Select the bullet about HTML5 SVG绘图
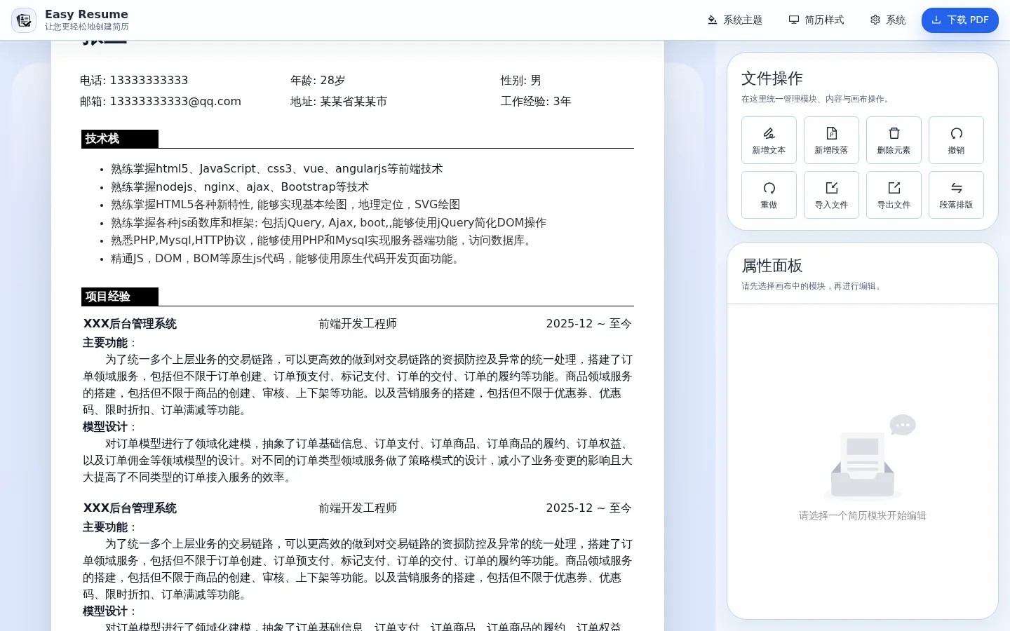 point(285,205)
